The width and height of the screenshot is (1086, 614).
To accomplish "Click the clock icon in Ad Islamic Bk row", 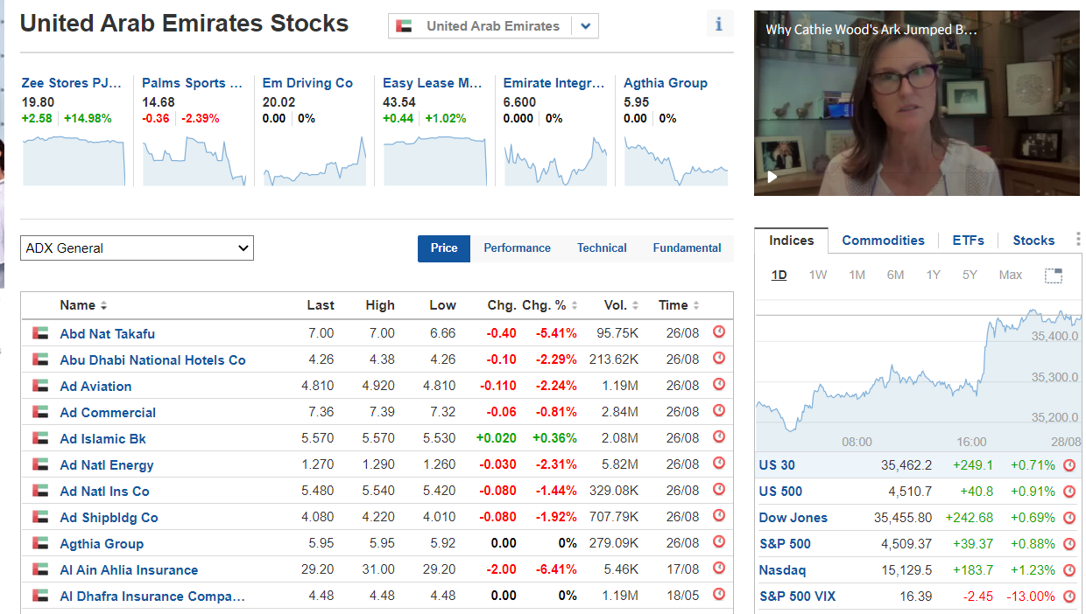I will click(x=719, y=437).
